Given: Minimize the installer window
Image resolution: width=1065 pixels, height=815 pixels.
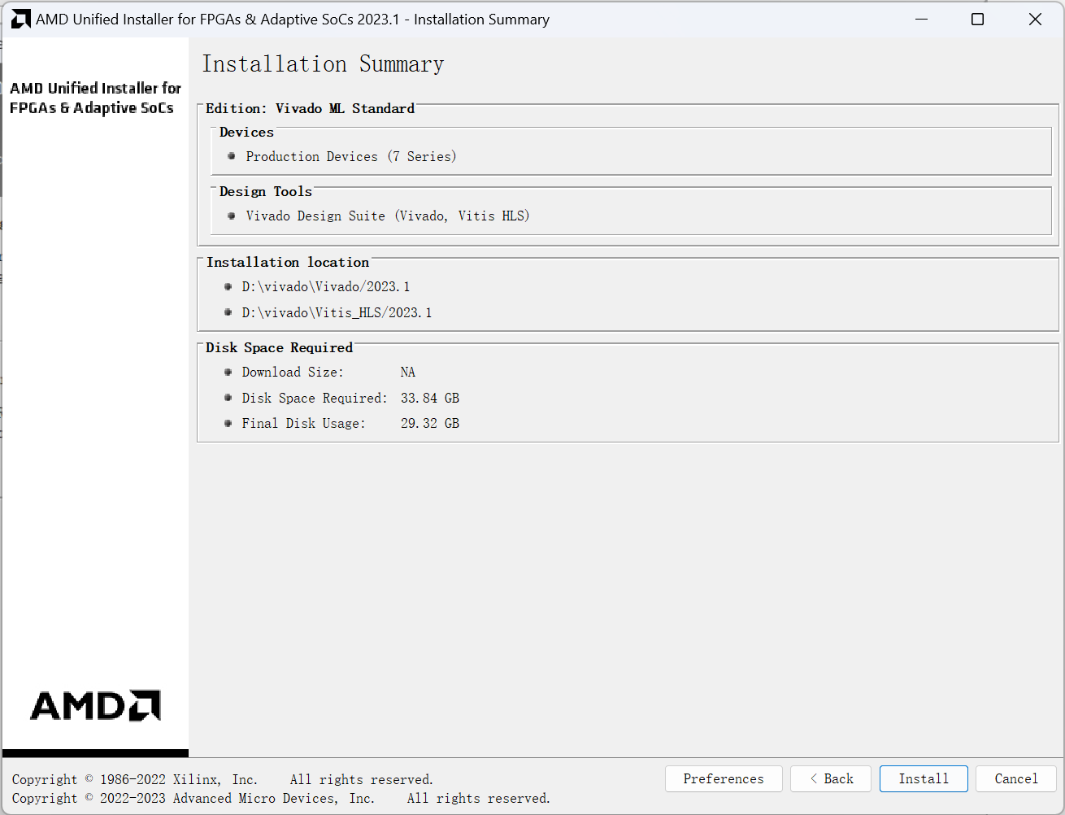Looking at the screenshot, I should coord(921,20).
